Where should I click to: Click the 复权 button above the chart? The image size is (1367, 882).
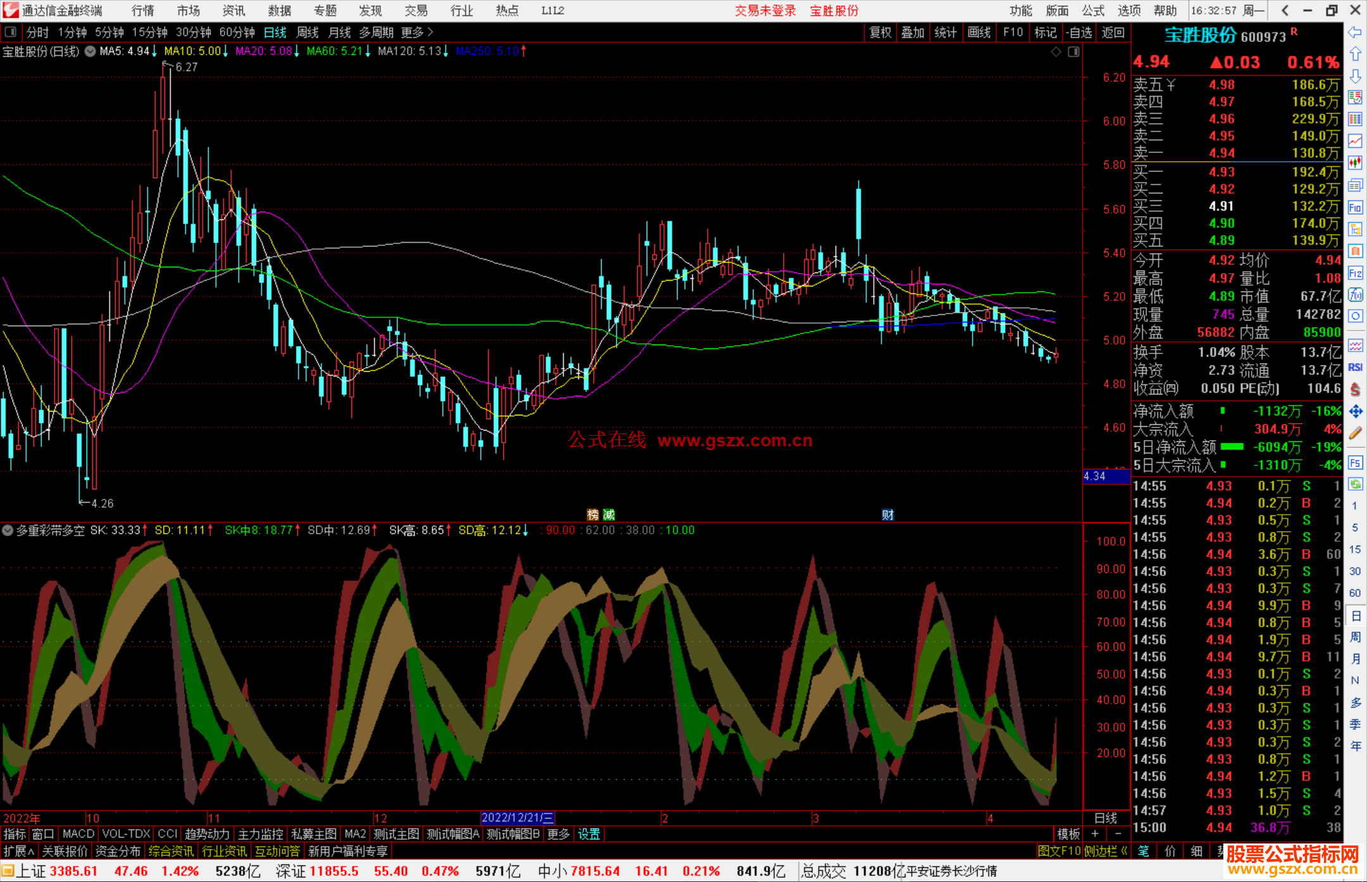[x=880, y=32]
